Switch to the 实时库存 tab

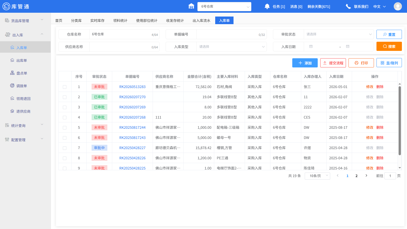[97, 21]
